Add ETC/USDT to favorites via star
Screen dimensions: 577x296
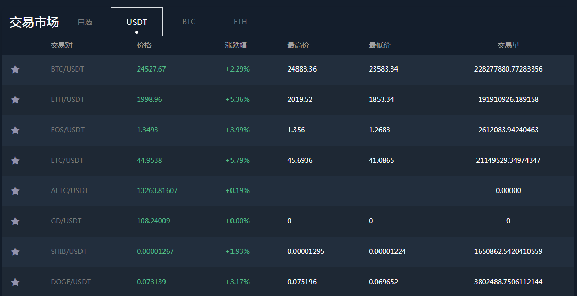pos(15,161)
